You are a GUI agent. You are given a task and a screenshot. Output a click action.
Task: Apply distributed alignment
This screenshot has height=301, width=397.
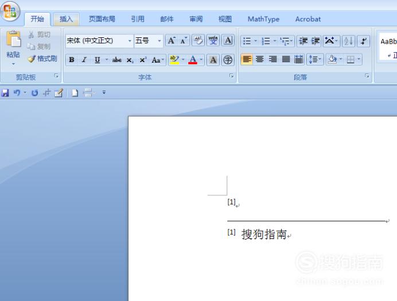[x=298, y=60]
